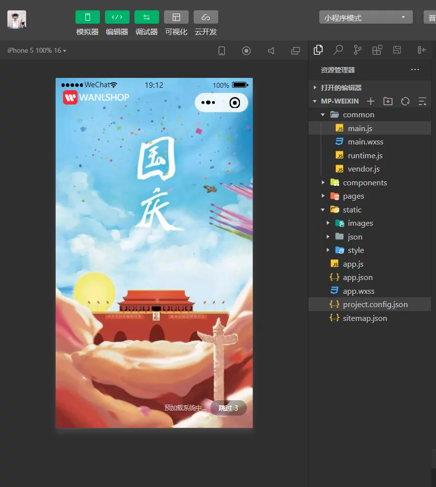Image resolution: width=436 pixels, height=487 pixels.
Task: Open the 小程序模式 mode dropdown
Action: point(366,17)
